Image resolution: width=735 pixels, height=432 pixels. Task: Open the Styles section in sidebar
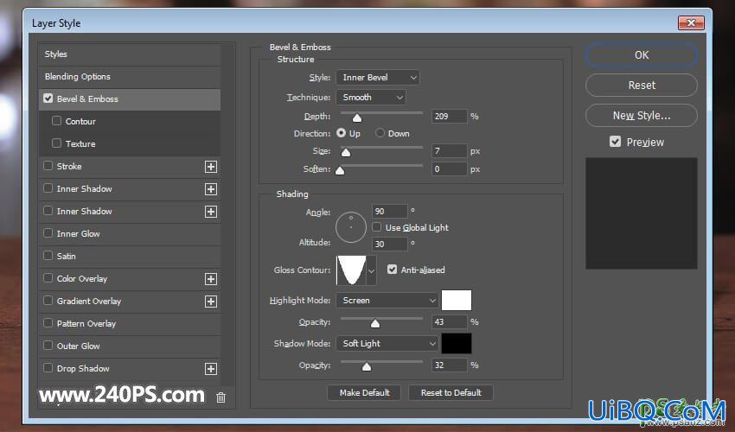pyautogui.click(x=130, y=54)
